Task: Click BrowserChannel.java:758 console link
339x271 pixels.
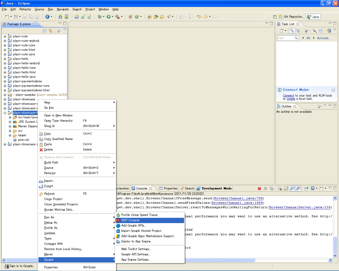Action: pos(238,198)
